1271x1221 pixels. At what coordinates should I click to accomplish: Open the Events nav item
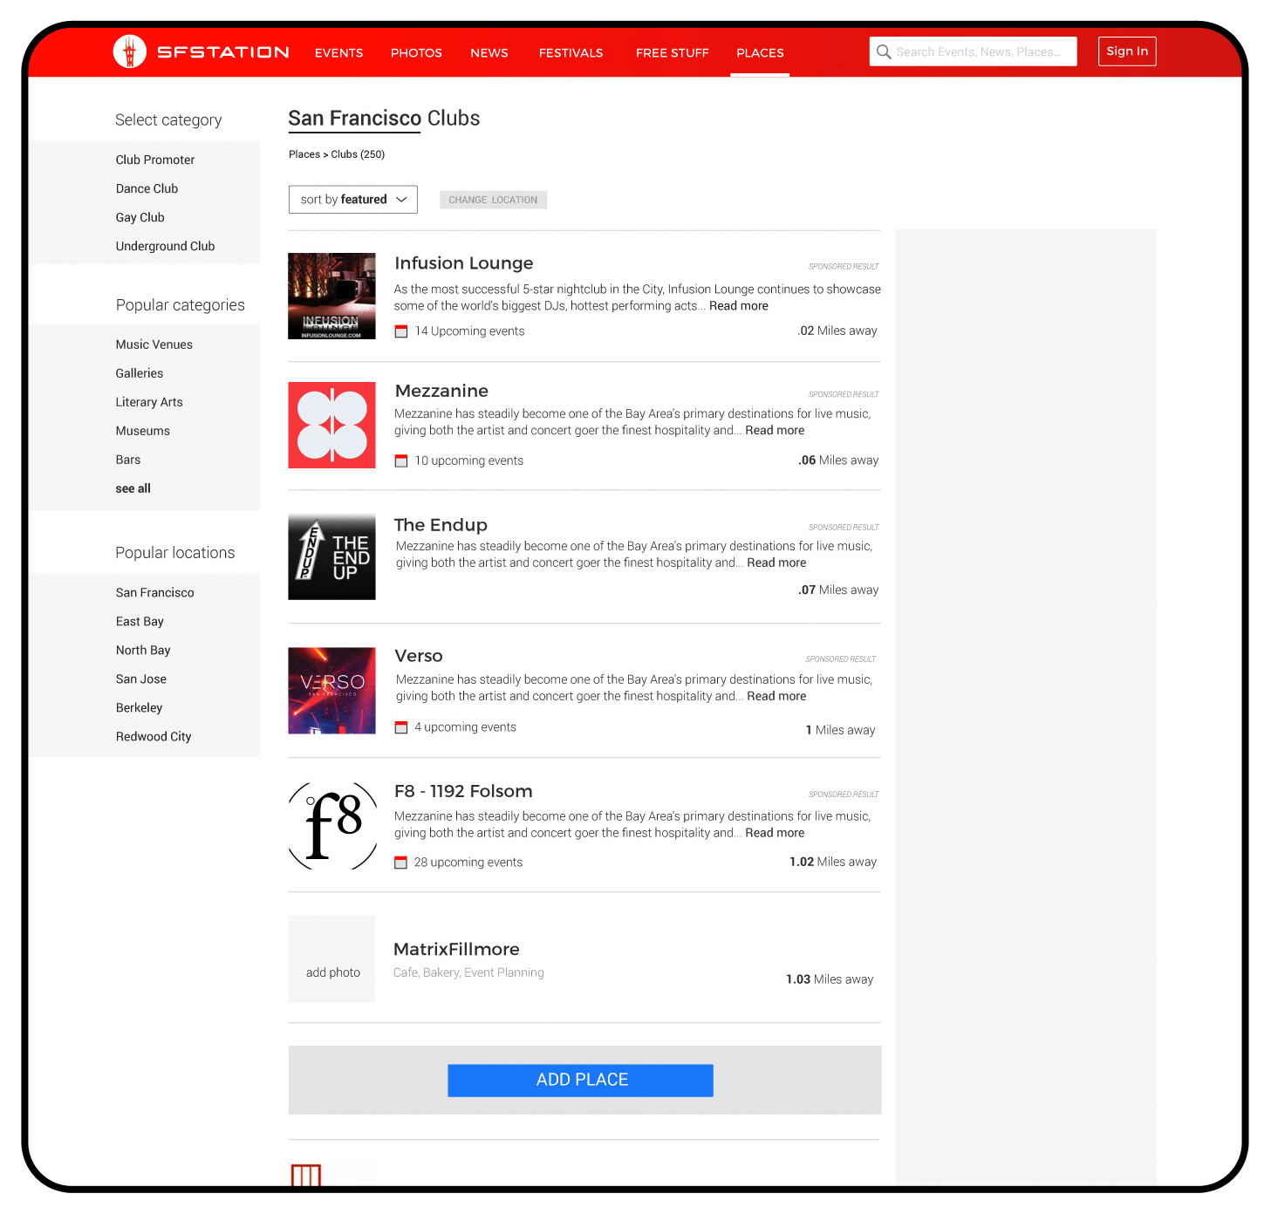(x=338, y=52)
